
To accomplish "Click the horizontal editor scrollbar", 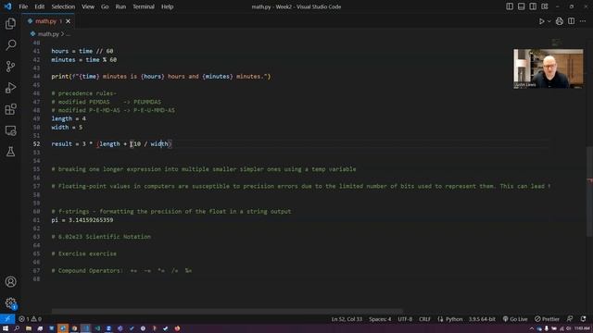I will click(227, 311).
